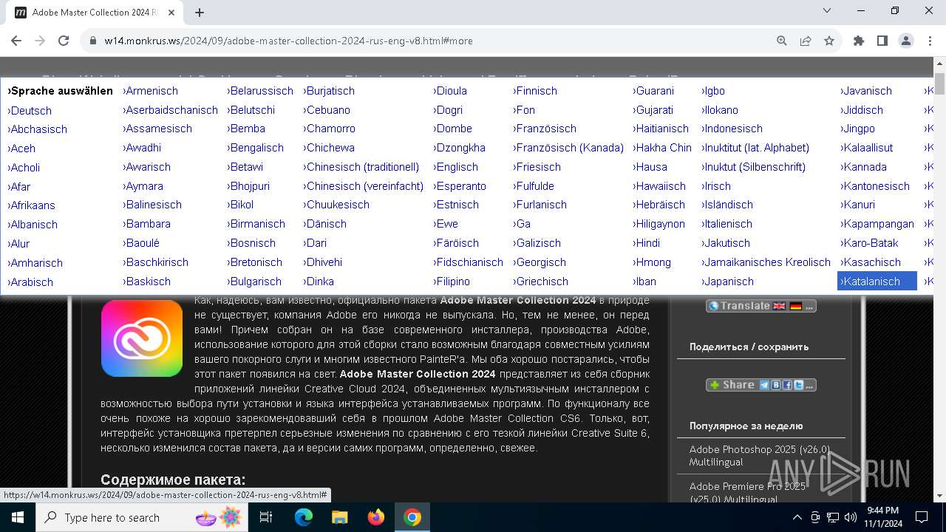Select Kantonesisch in the language menu
The height and width of the screenshot is (532, 946).
coord(876,186)
